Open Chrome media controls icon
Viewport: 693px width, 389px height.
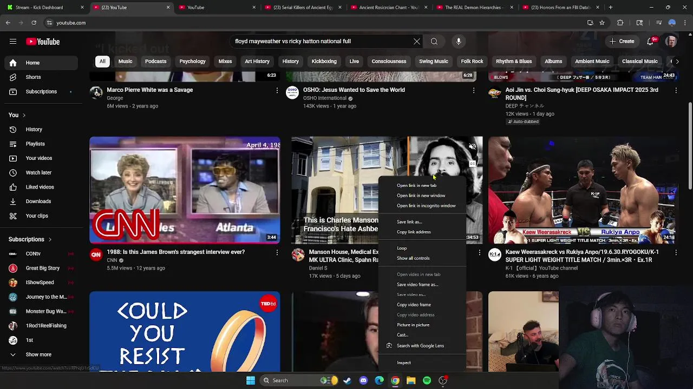point(659,23)
